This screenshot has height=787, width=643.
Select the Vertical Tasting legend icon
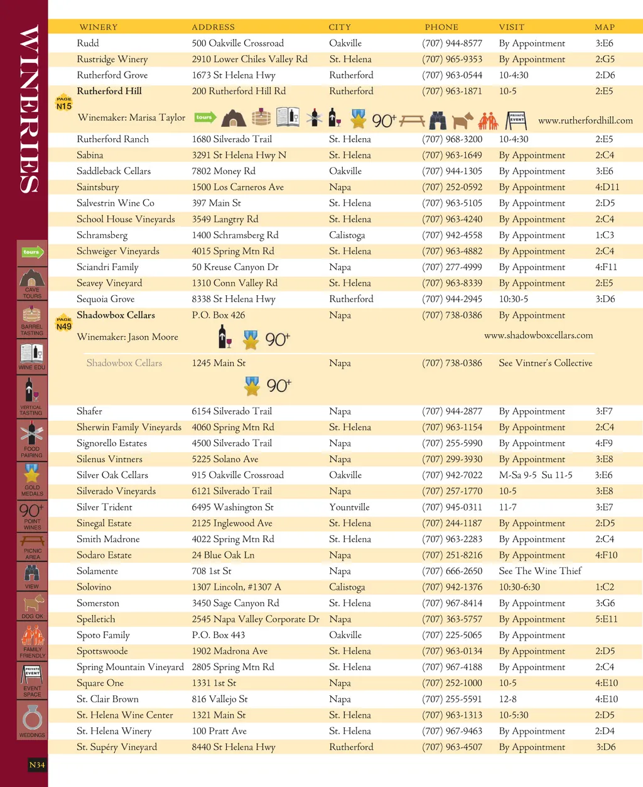click(x=31, y=394)
